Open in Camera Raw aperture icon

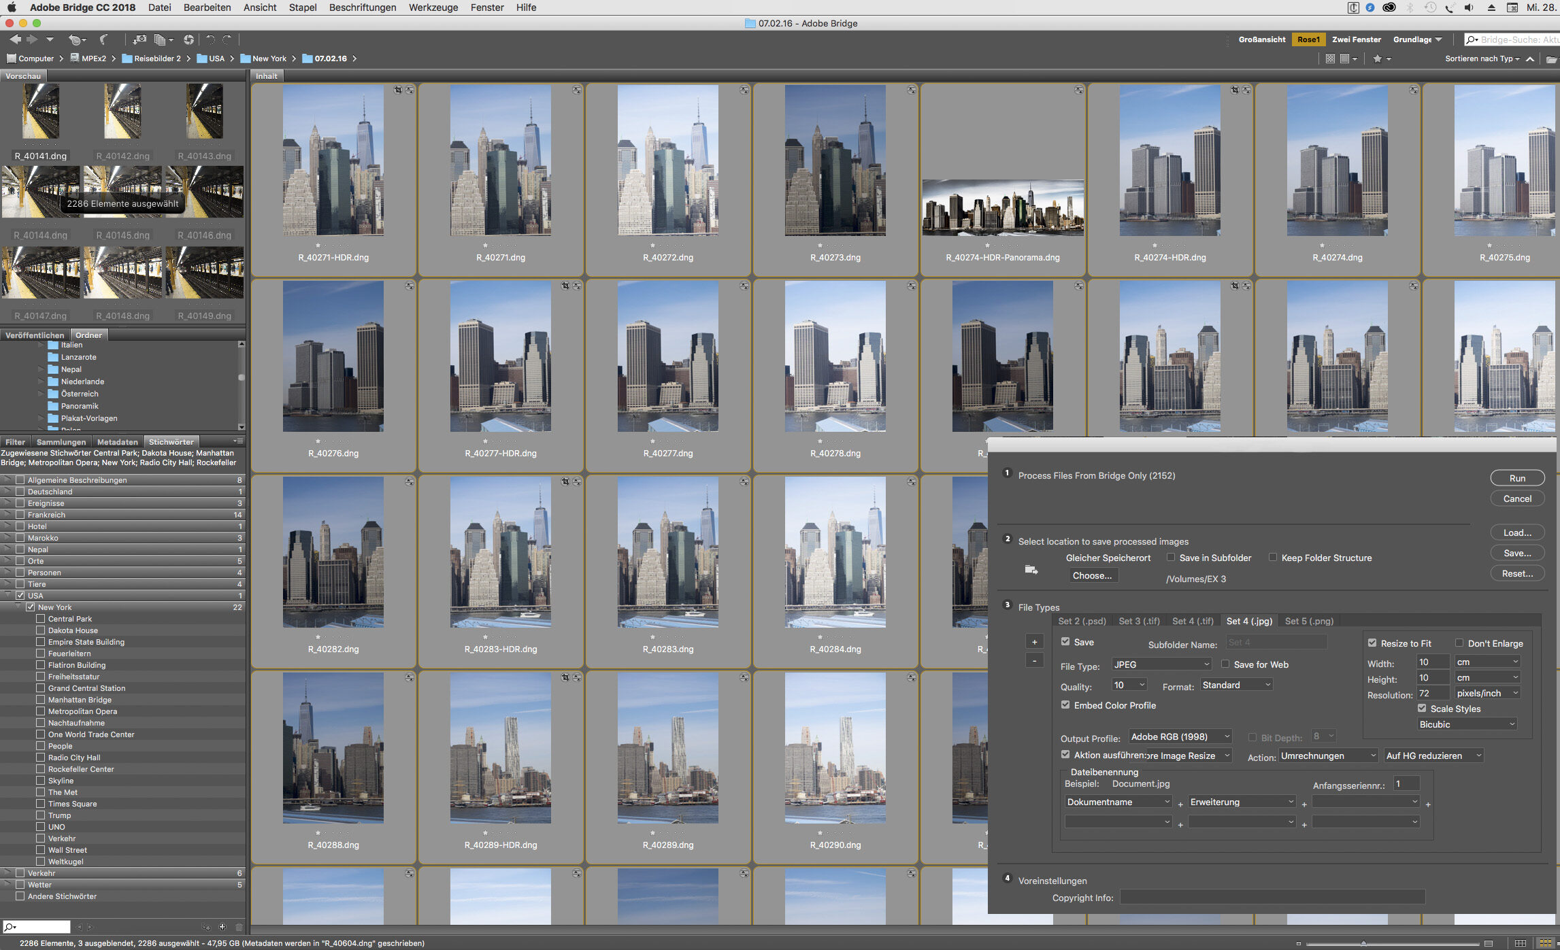(188, 39)
